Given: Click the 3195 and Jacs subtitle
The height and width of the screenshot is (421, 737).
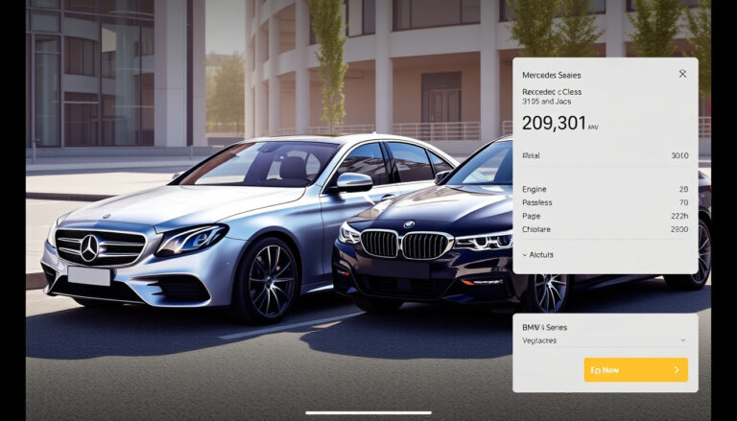Looking at the screenshot, I should [x=547, y=101].
